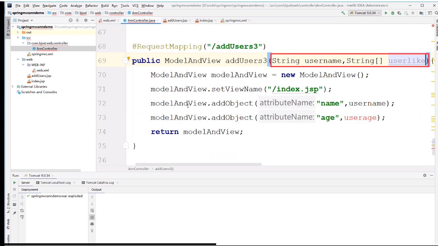
Task: Toggle scroll to end in the Output console
Action: 92,217
